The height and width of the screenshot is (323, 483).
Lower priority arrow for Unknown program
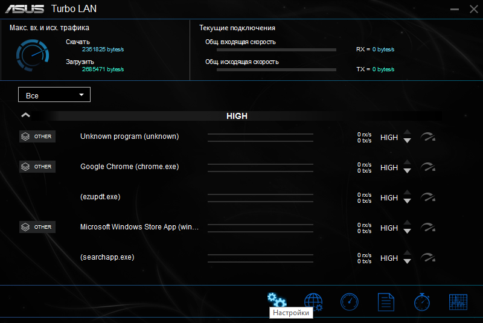407,141
